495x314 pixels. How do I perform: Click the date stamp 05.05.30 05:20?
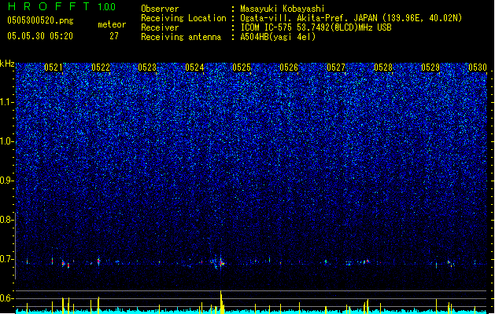pos(40,36)
